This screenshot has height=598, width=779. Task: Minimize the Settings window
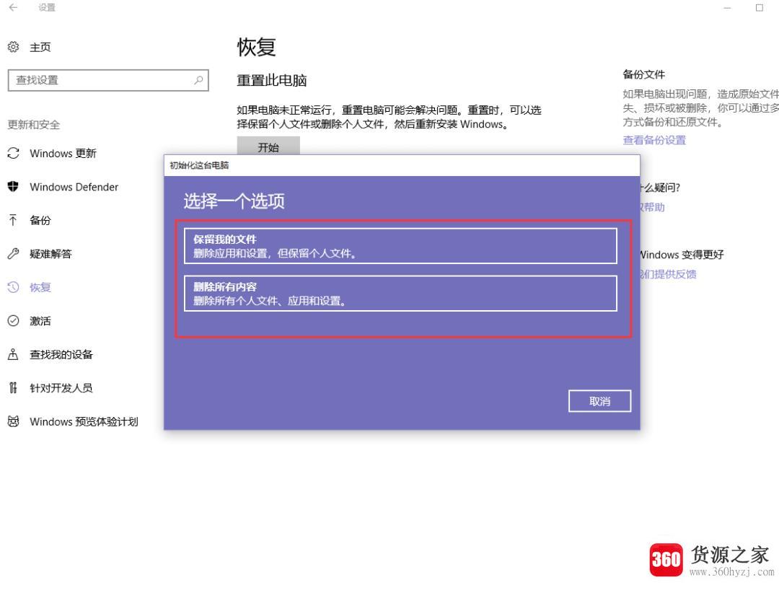pos(727,7)
